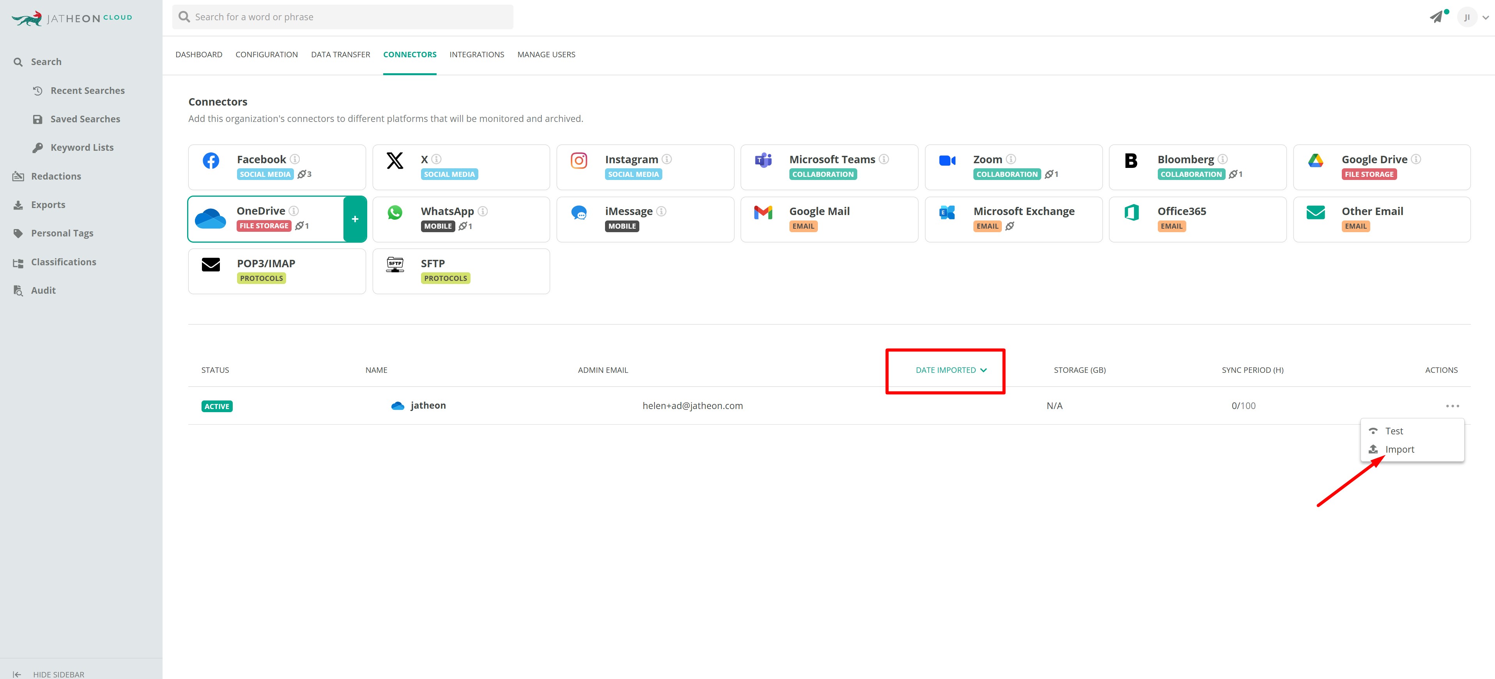Click Hide Sidebar button
Screen dimensions: 1495x679
[x=49, y=674]
